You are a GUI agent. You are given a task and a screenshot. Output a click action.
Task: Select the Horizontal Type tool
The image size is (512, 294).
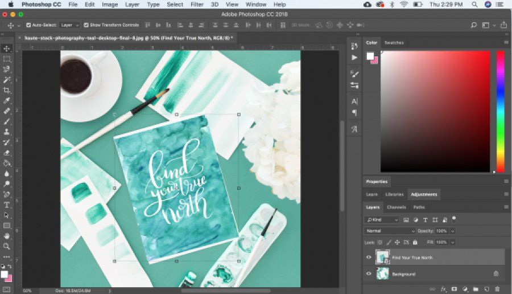click(x=6, y=205)
